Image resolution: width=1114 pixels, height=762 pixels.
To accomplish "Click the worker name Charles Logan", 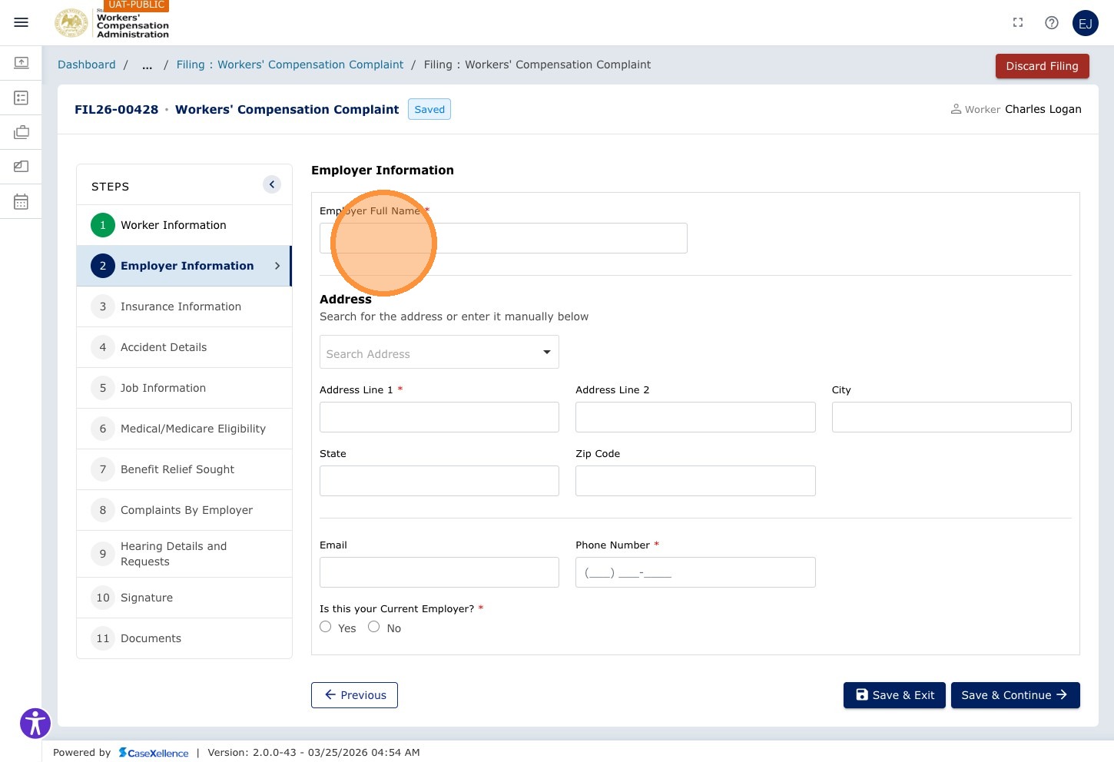I will click(x=1043, y=109).
